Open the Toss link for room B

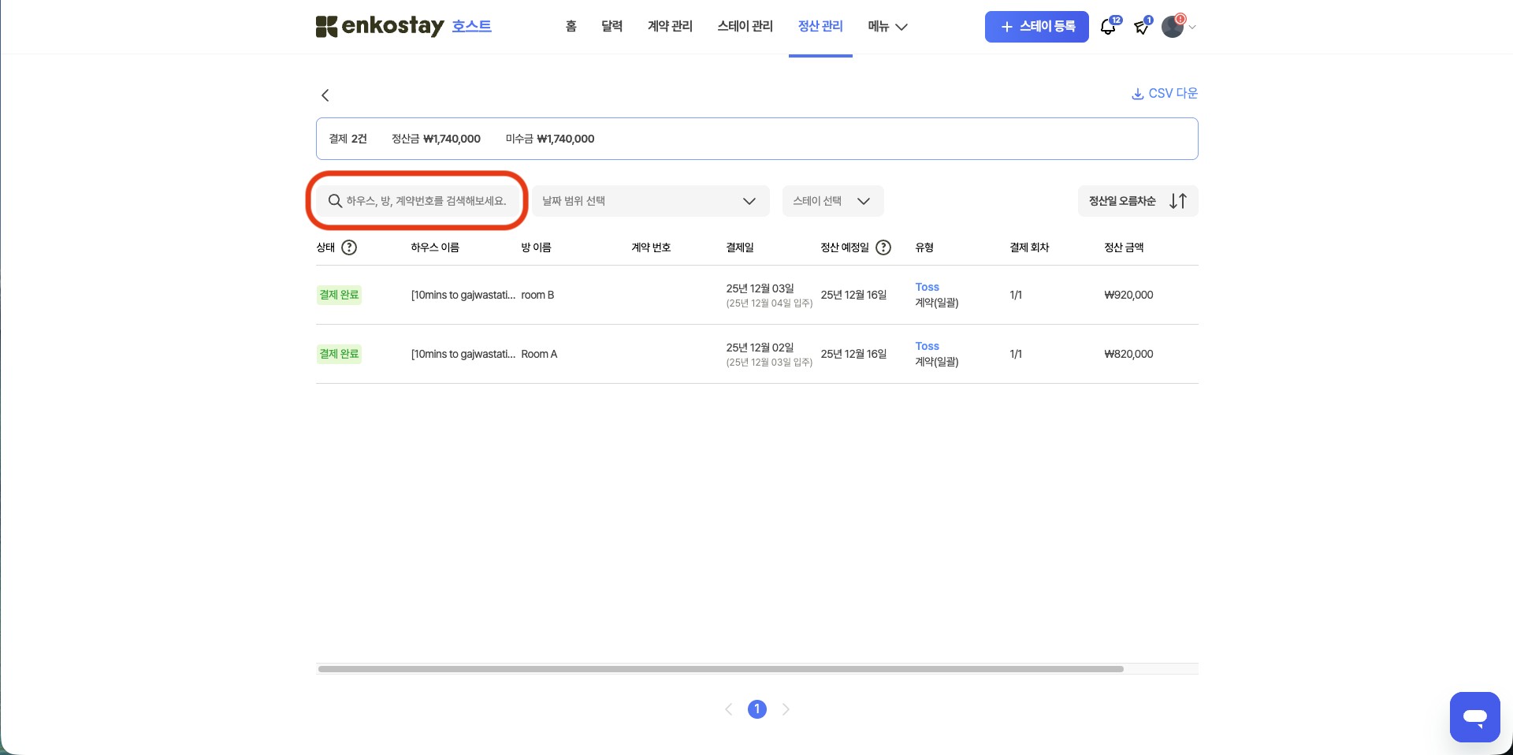[x=927, y=287]
